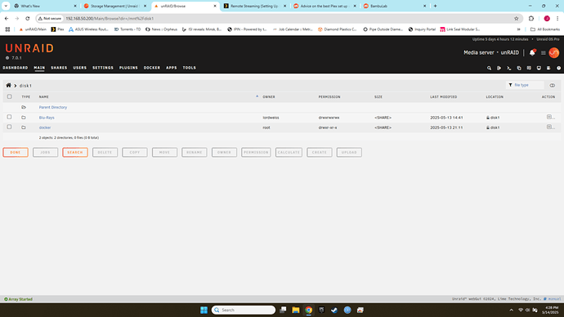
Task: Click the Search button below file list
Action: tap(75, 153)
